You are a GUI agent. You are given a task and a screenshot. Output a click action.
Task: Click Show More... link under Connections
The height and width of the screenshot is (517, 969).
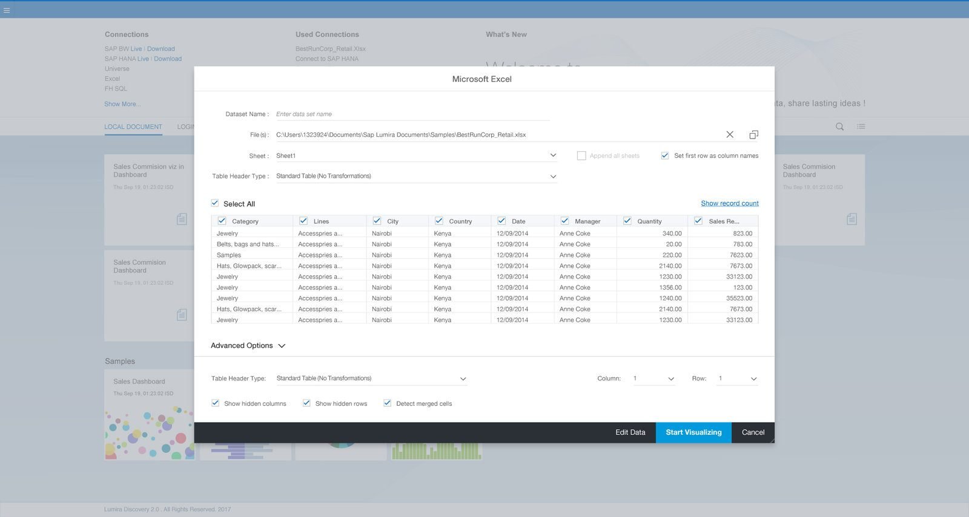(x=122, y=104)
